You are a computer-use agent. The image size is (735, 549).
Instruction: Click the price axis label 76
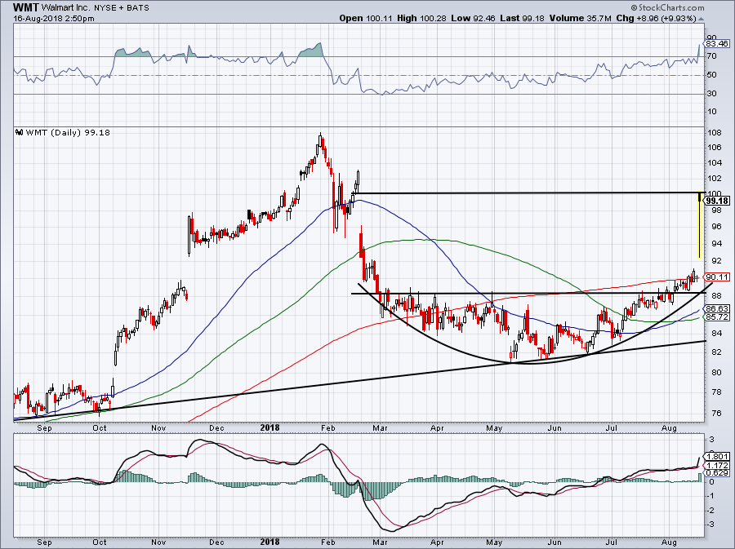(x=716, y=414)
